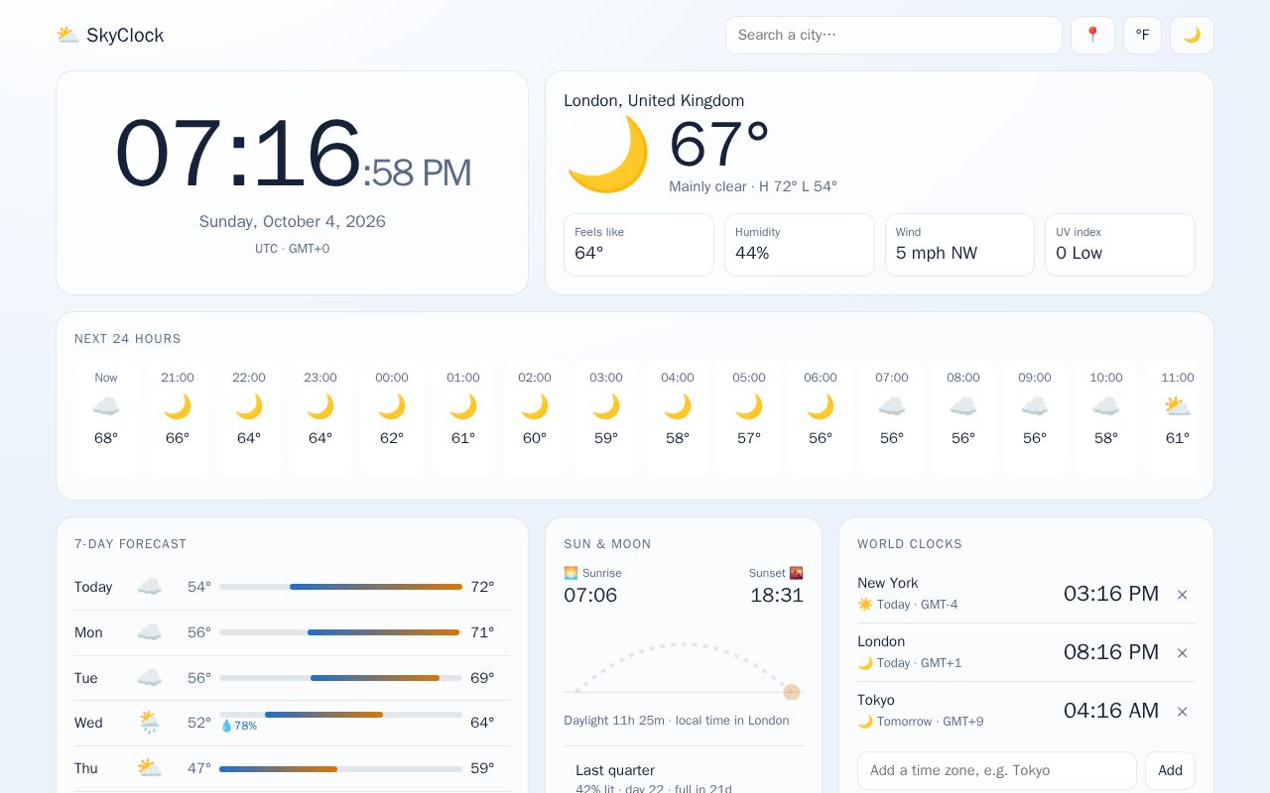Click the moon icon for 02:00
Image resolution: width=1270 pixels, height=793 pixels.
pyautogui.click(x=535, y=406)
